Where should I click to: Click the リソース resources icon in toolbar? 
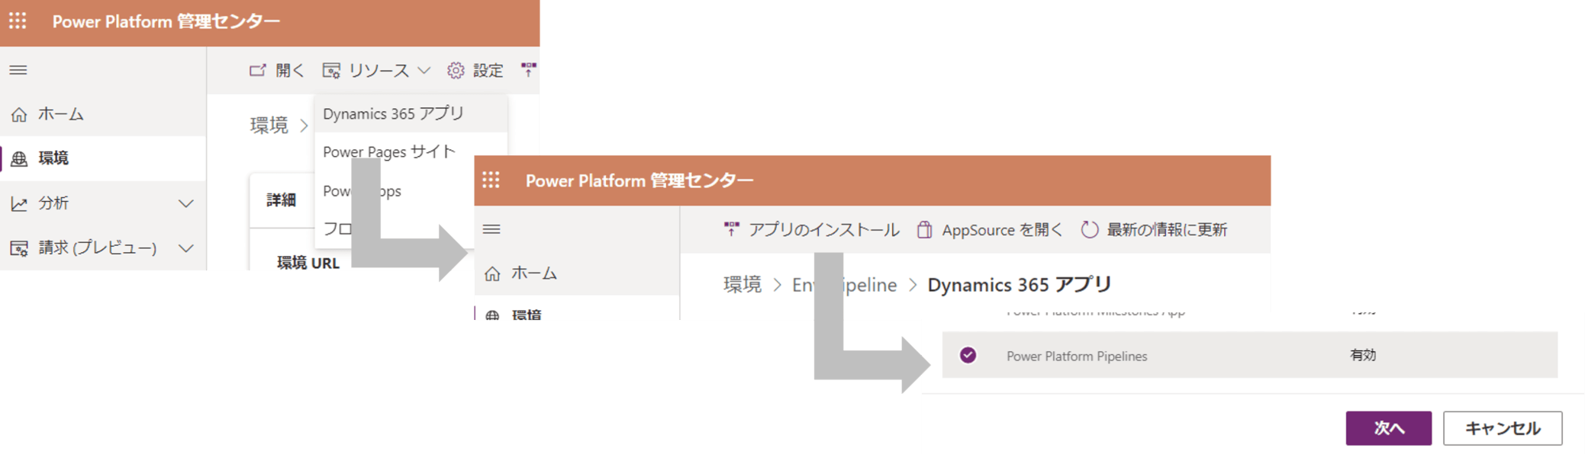[x=331, y=70]
